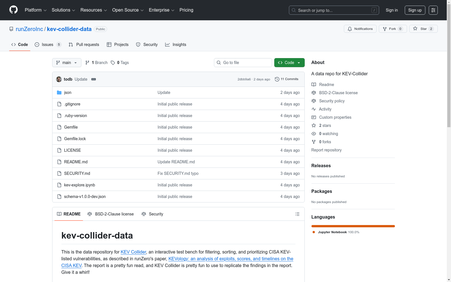Click the Gemfile file icon

click(59, 127)
